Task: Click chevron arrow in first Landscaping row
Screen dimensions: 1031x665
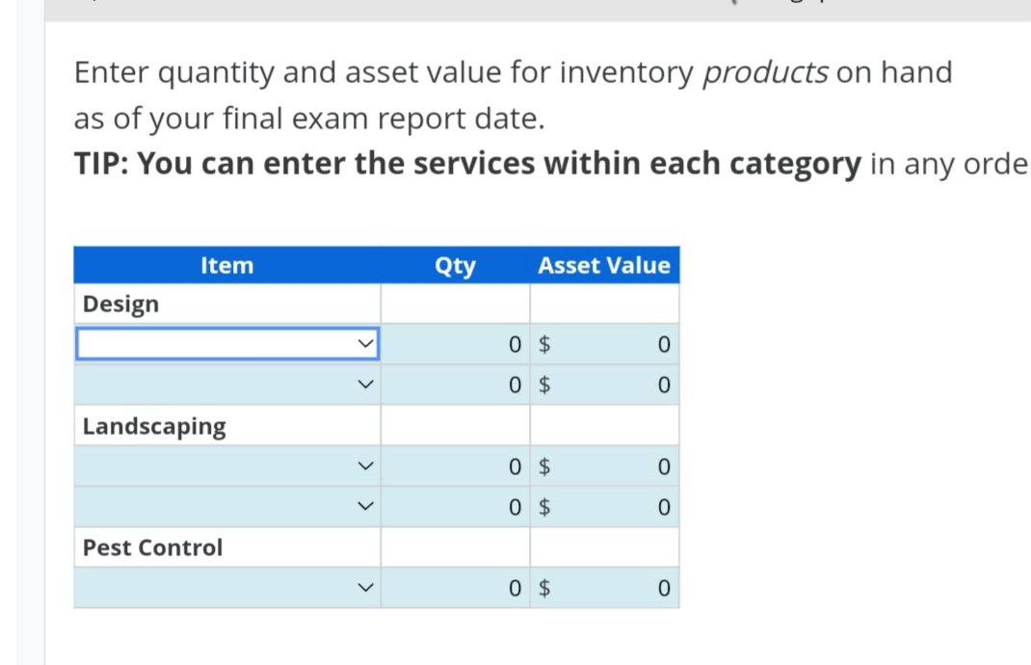Action: pyautogui.click(x=365, y=466)
